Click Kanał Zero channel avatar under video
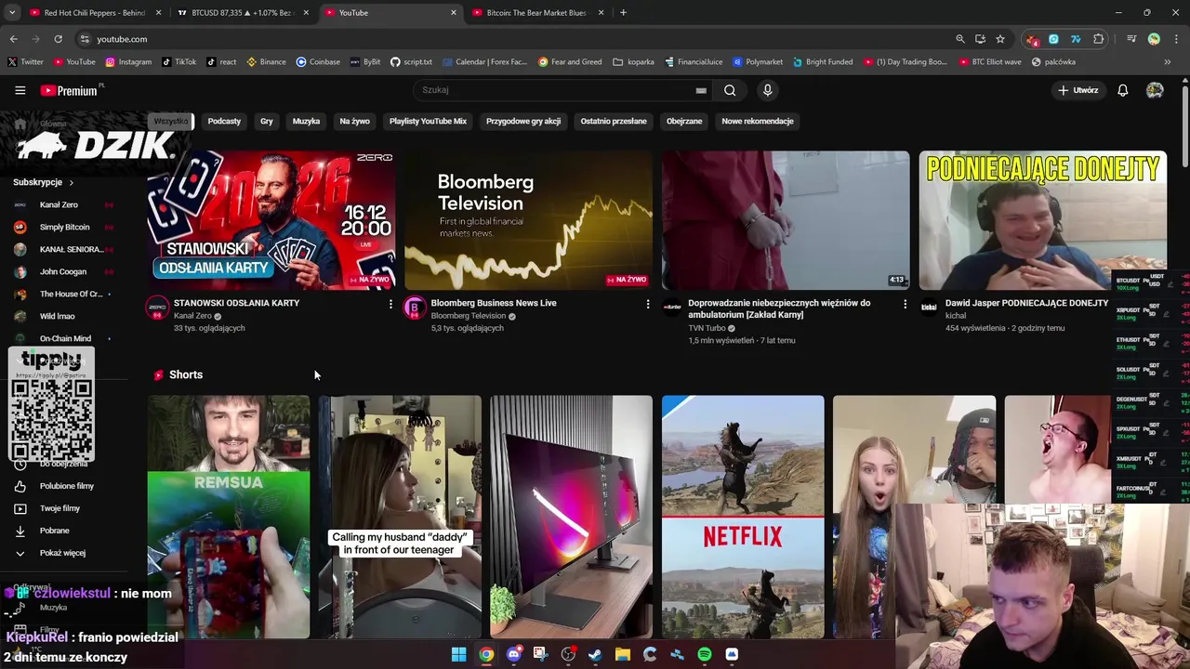The width and height of the screenshot is (1190, 669). pos(157,308)
